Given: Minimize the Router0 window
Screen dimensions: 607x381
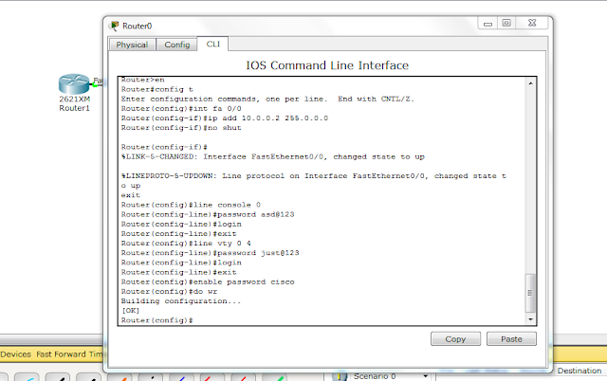Looking at the screenshot, I should (x=487, y=24).
